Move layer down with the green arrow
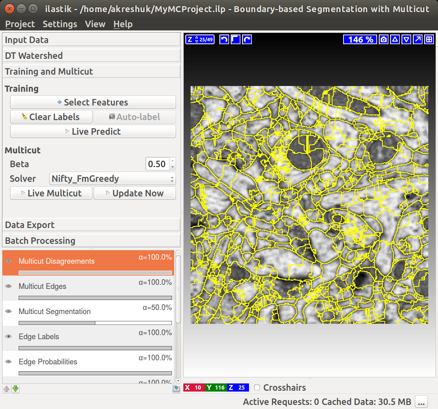 (x=15, y=389)
